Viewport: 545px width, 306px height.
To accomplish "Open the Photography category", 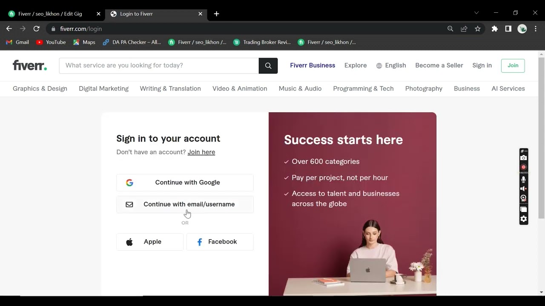I will (424, 88).
